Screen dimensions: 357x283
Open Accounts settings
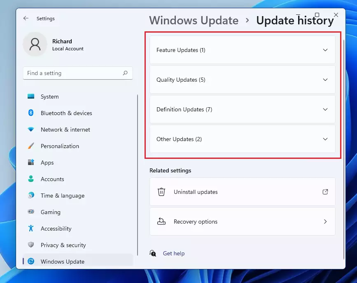pos(78,179)
